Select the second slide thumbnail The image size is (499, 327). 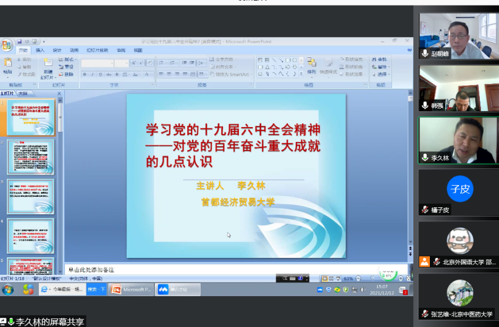[x=30, y=157]
